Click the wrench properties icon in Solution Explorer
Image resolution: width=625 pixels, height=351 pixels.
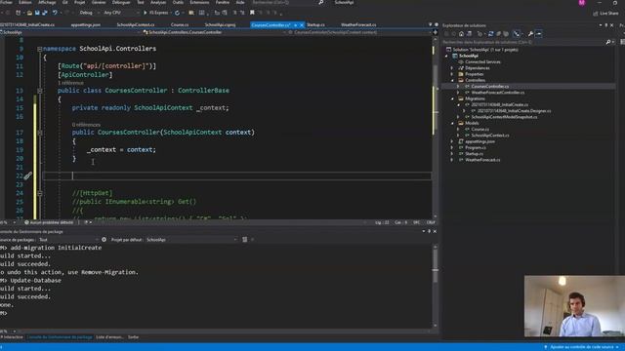tap(530, 34)
